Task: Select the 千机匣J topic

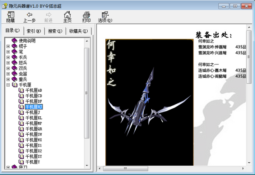Action: [x=33, y=113]
